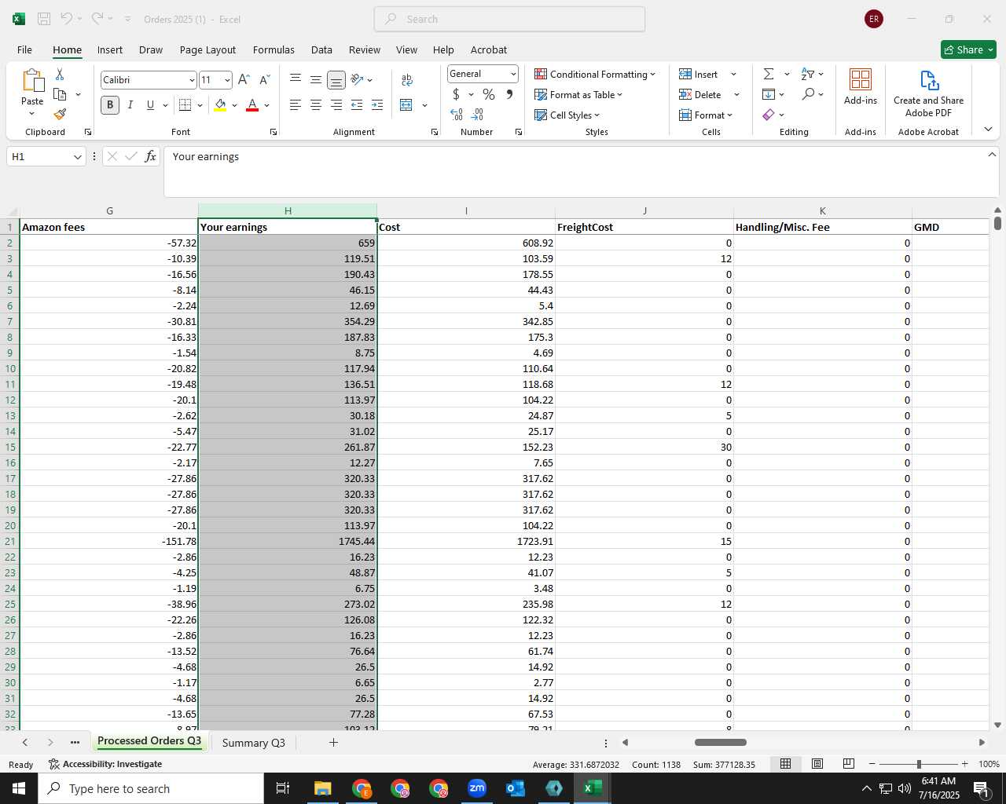The width and height of the screenshot is (1006, 804).
Task: Activate the Format Painter brush
Action: [60, 114]
